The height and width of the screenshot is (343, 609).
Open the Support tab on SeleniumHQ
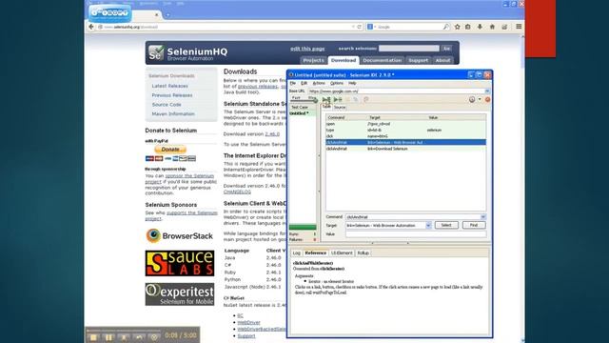coord(419,60)
